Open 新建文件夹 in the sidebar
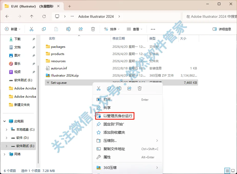 coord(19,105)
